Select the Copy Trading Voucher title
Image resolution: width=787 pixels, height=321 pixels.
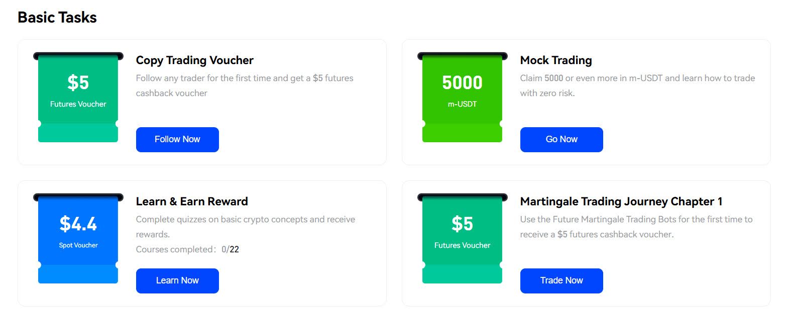(195, 60)
